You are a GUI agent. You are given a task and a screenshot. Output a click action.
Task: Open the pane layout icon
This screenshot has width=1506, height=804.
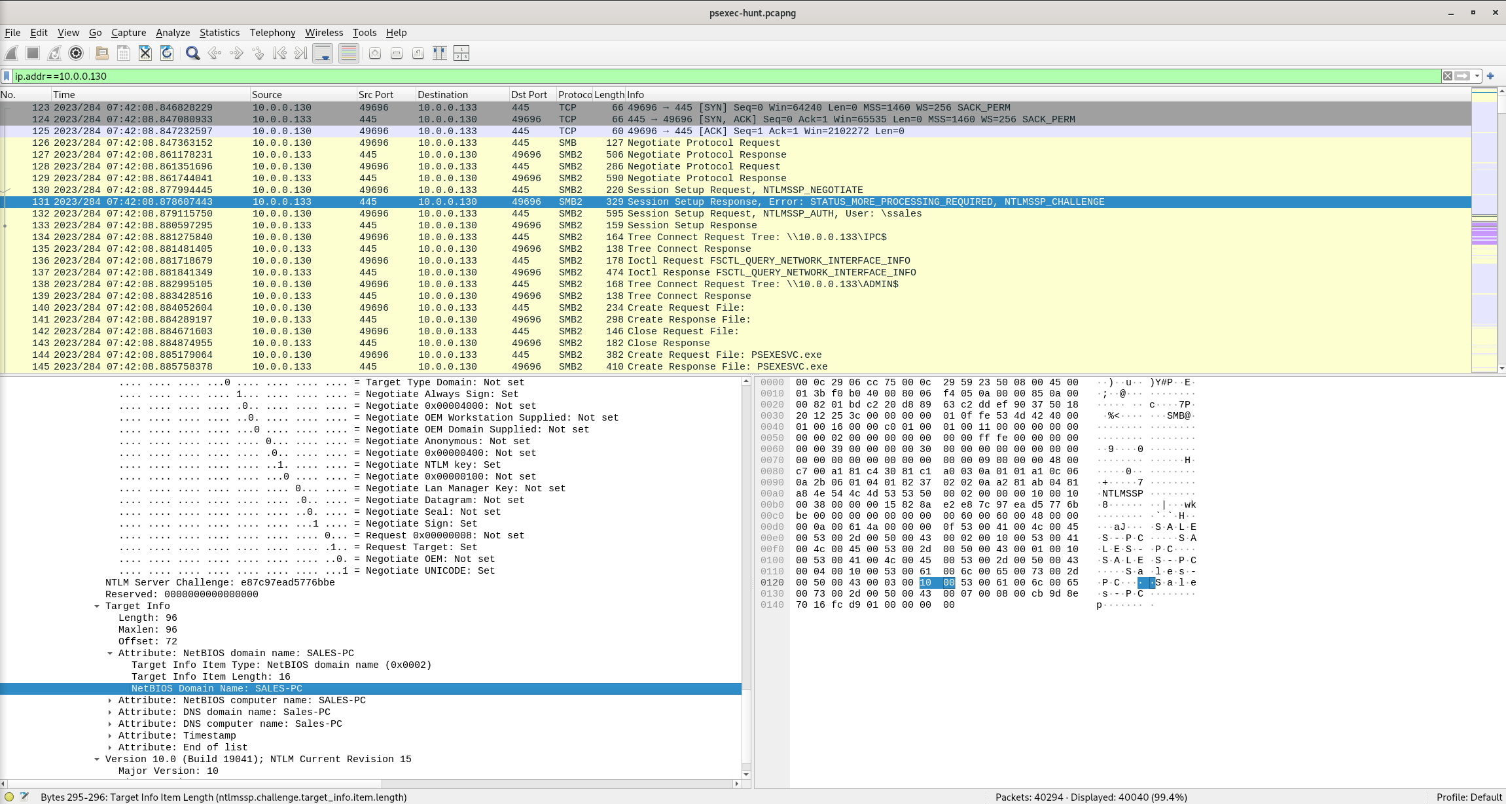(x=461, y=54)
